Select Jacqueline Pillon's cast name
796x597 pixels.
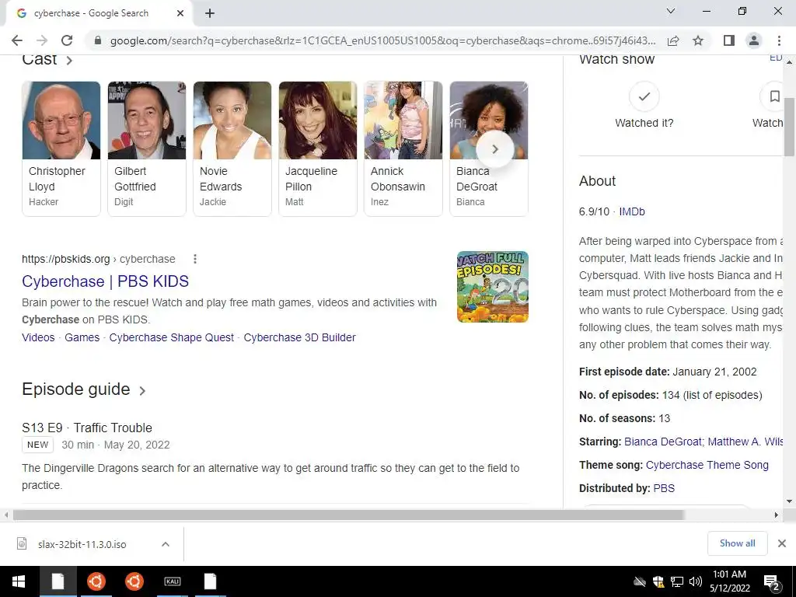pos(311,179)
